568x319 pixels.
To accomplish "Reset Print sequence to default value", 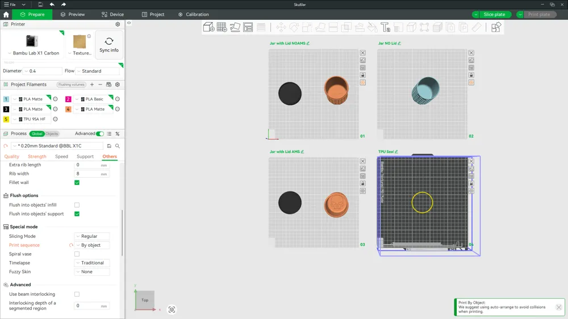I will [71, 245].
